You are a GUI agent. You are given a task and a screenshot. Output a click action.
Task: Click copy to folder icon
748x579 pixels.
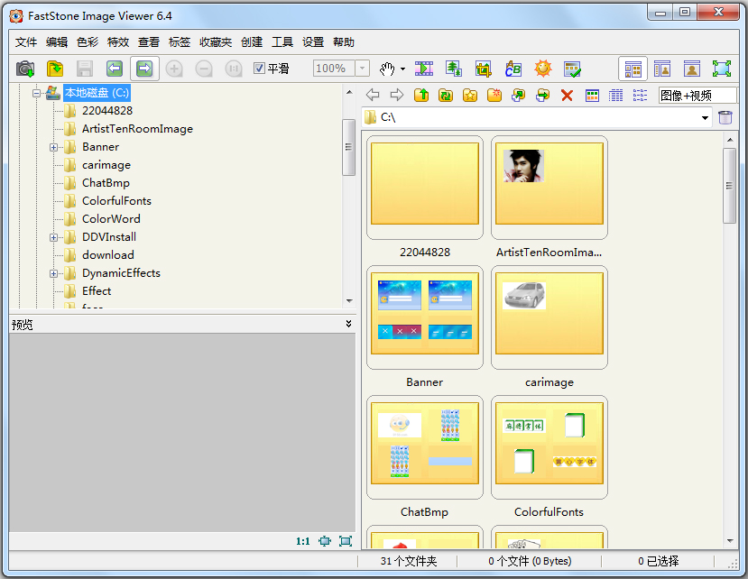pyautogui.click(x=518, y=95)
